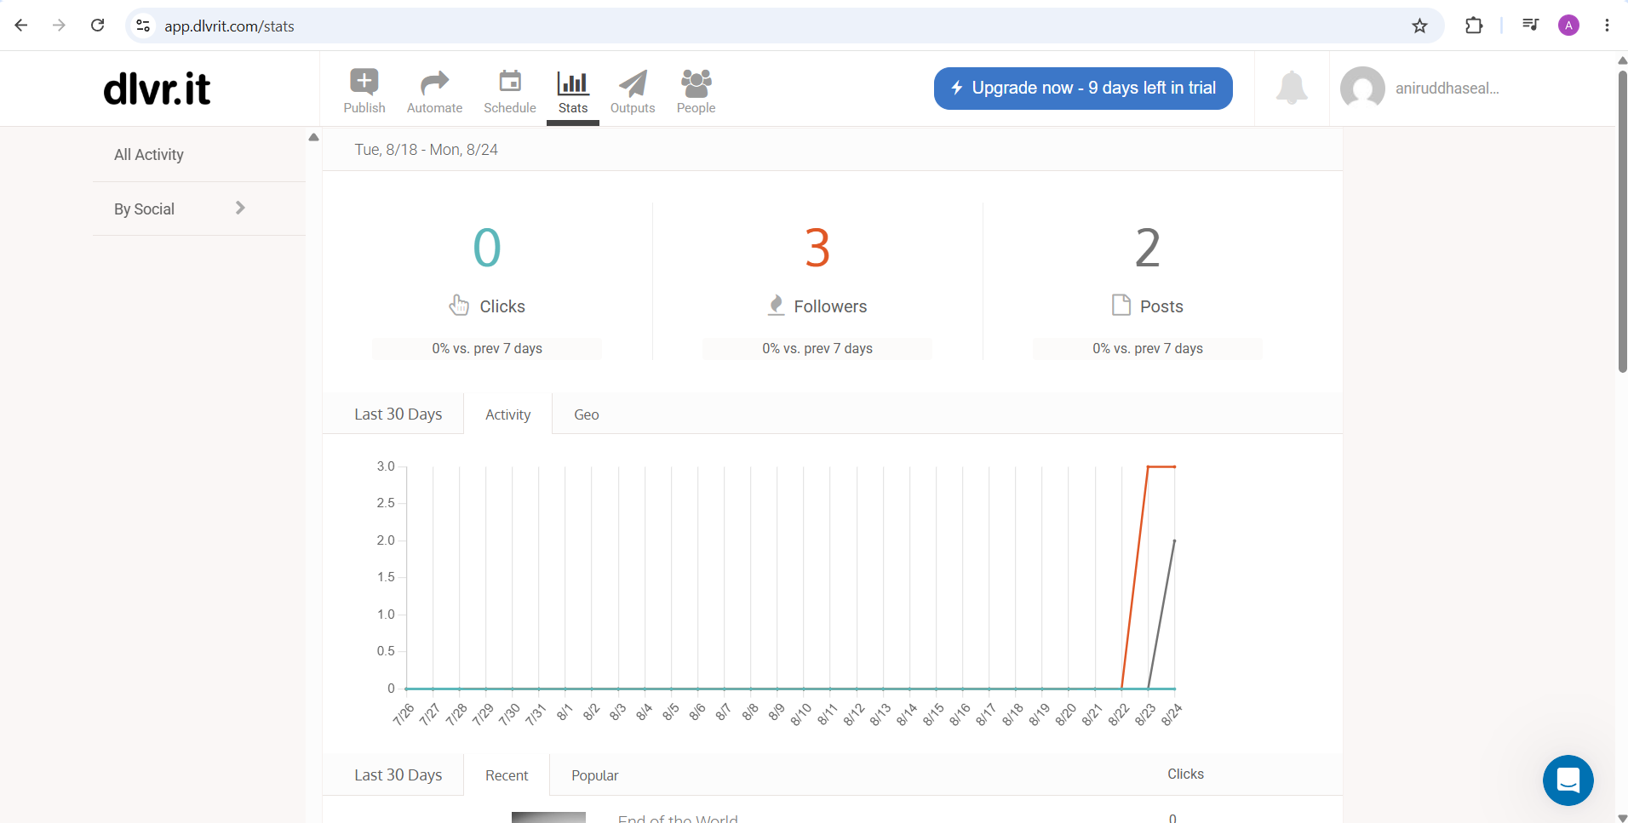1628x823 pixels.
Task: Click the 7/26 date label on chart
Action: point(404,714)
